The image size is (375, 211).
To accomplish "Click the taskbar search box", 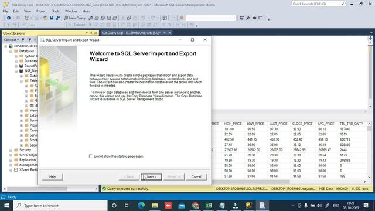I will pyautogui.click(x=60, y=206).
